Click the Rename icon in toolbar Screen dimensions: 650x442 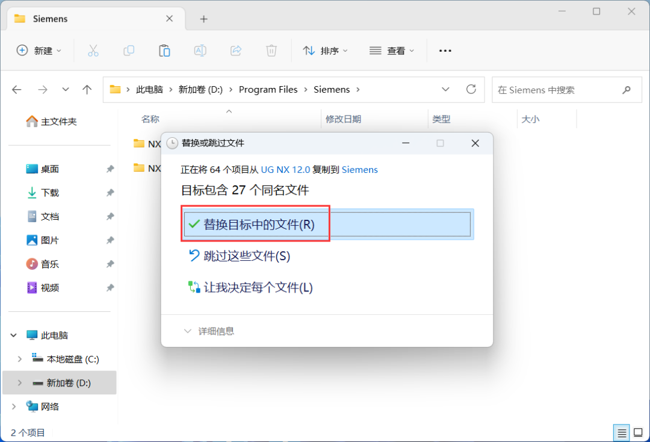click(200, 51)
